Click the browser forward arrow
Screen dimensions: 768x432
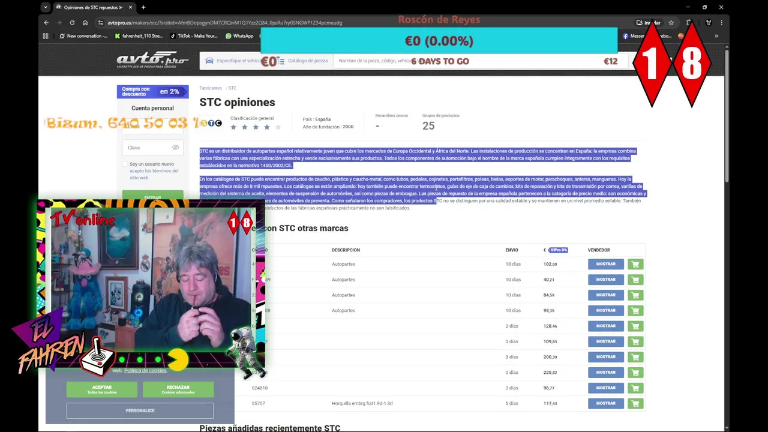59,23
